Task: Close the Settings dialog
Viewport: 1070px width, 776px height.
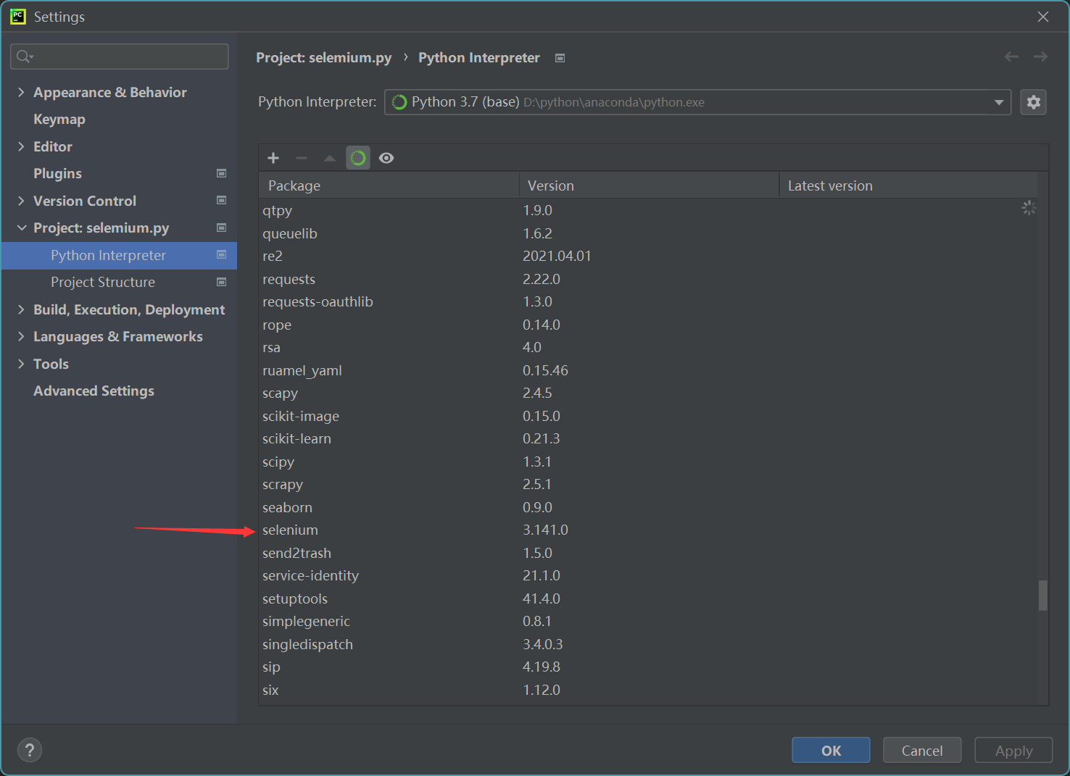Action: pyautogui.click(x=1043, y=16)
